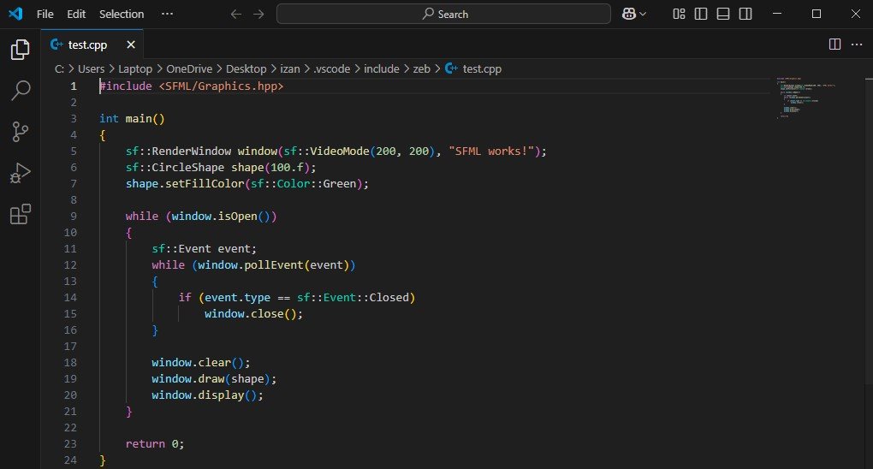Image resolution: width=873 pixels, height=469 pixels.
Task: Open the Search view in activity bar
Action: [20, 90]
